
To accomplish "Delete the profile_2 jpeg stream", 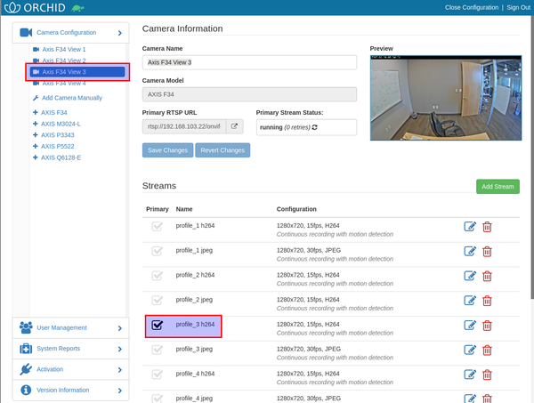I will 487,301.
